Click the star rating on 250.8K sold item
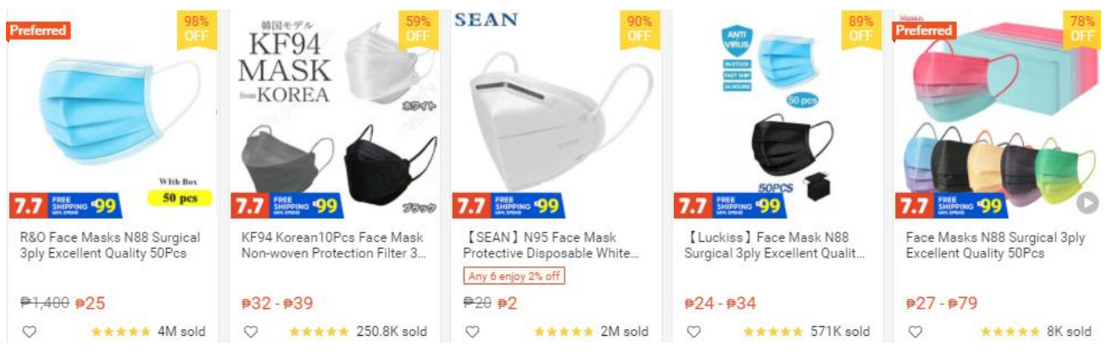The height and width of the screenshot is (352, 1113). coord(319,332)
